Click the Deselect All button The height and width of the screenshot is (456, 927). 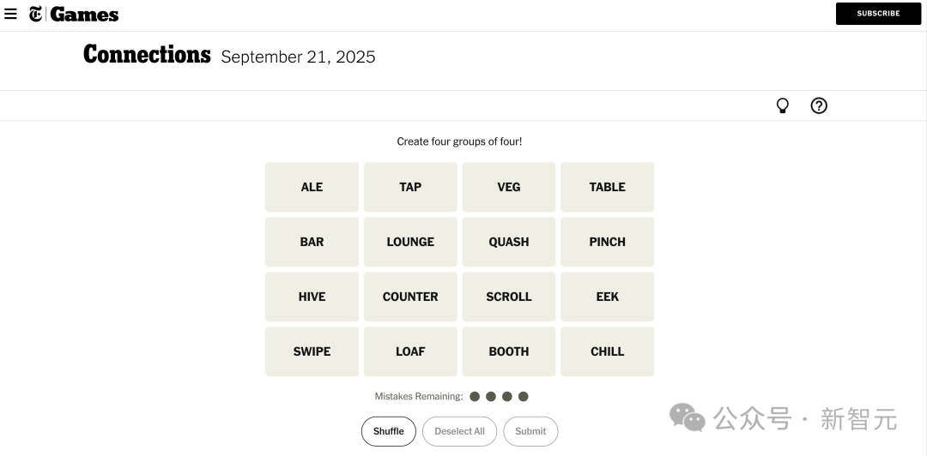click(x=459, y=432)
